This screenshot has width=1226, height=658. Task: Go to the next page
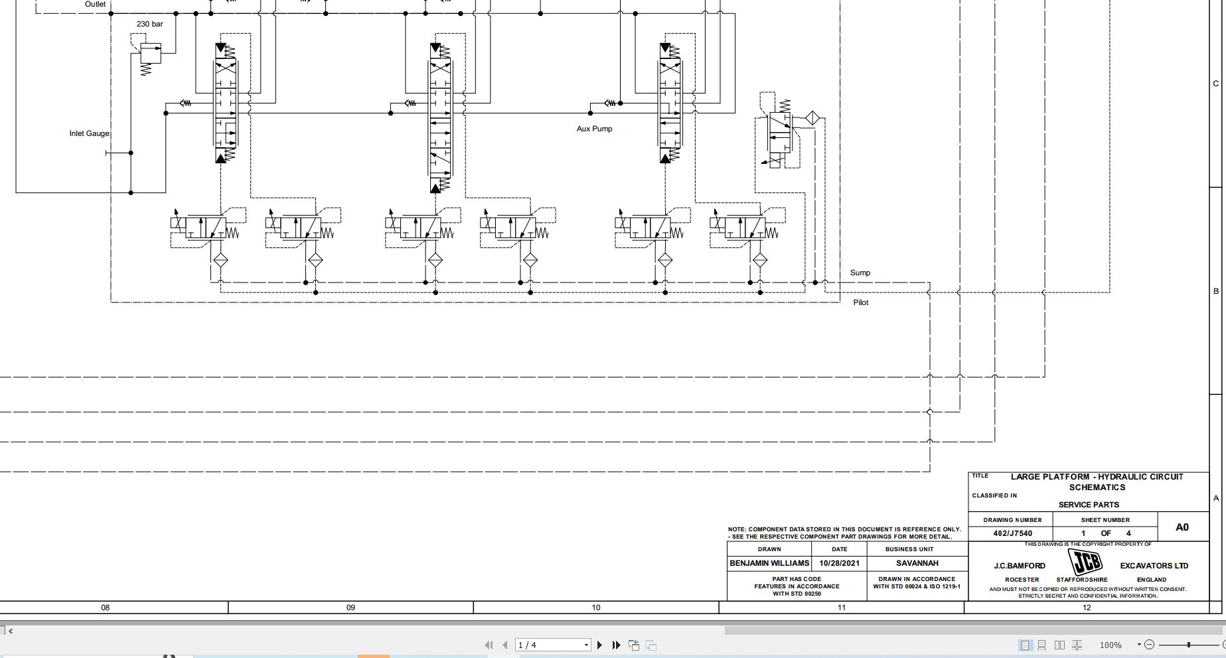599,645
